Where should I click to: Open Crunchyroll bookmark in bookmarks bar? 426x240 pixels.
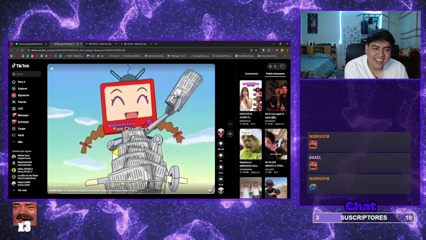coord(222,56)
